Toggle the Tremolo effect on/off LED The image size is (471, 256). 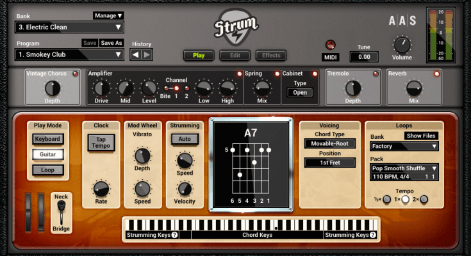[x=376, y=74]
